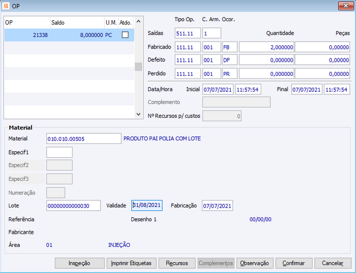Image resolution: width=356 pixels, height=273 pixels.
Task: Click Imprimir Etiquetas button
Action: pyautogui.click(x=131, y=263)
